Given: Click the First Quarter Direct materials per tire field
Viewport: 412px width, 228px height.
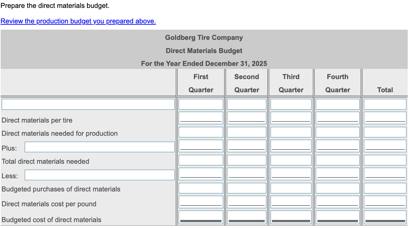Looking at the screenshot, I should [201, 117].
